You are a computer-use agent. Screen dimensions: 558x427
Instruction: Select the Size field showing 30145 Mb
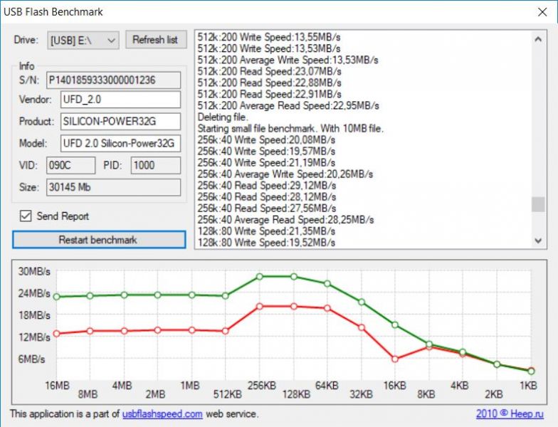pos(113,188)
